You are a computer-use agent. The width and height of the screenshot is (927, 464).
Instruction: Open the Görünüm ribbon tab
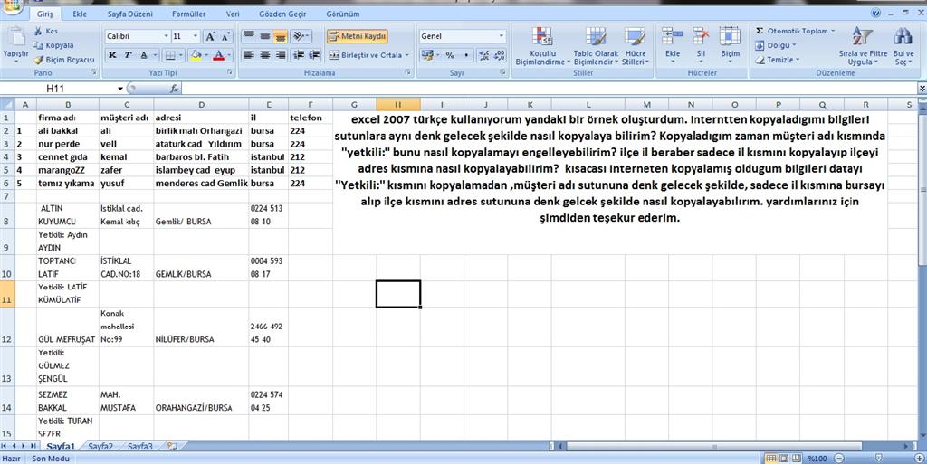[x=343, y=14]
